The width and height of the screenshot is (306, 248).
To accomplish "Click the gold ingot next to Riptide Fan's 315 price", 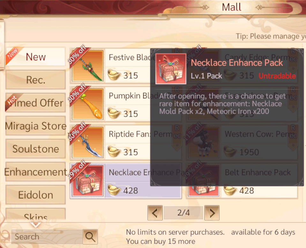I will coord(114,152).
